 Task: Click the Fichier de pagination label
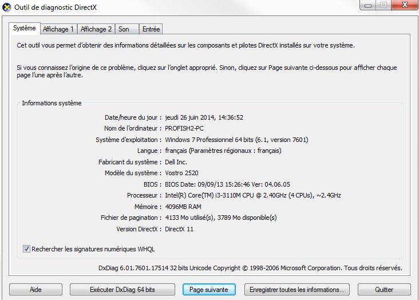pyautogui.click(x=131, y=218)
